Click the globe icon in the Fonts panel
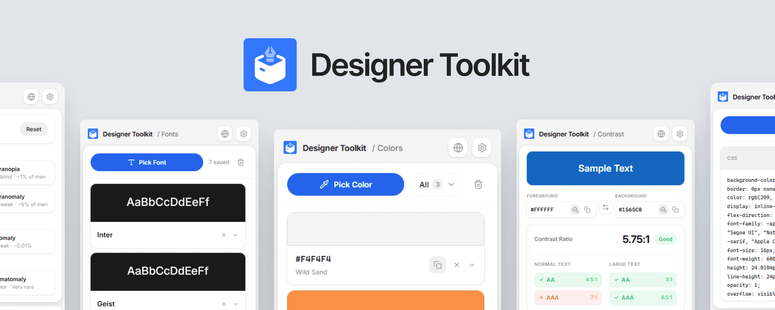Image resolution: width=775 pixels, height=310 pixels. (x=224, y=134)
